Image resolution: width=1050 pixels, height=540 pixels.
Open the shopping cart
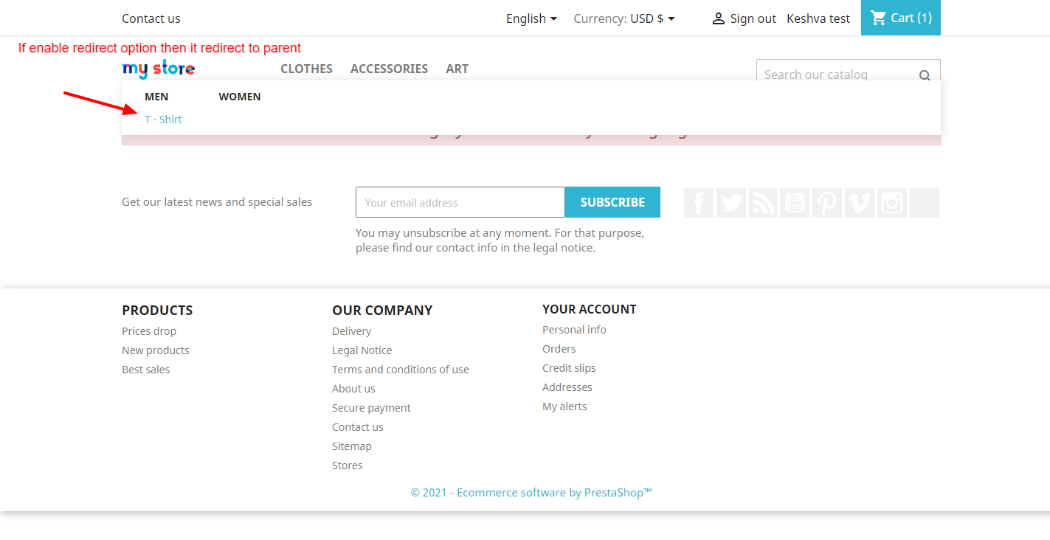coord(901,18)
